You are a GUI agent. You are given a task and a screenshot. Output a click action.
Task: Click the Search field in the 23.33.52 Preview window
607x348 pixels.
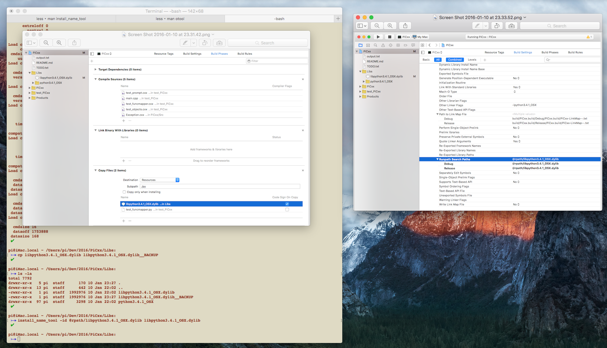click(560, 26)
